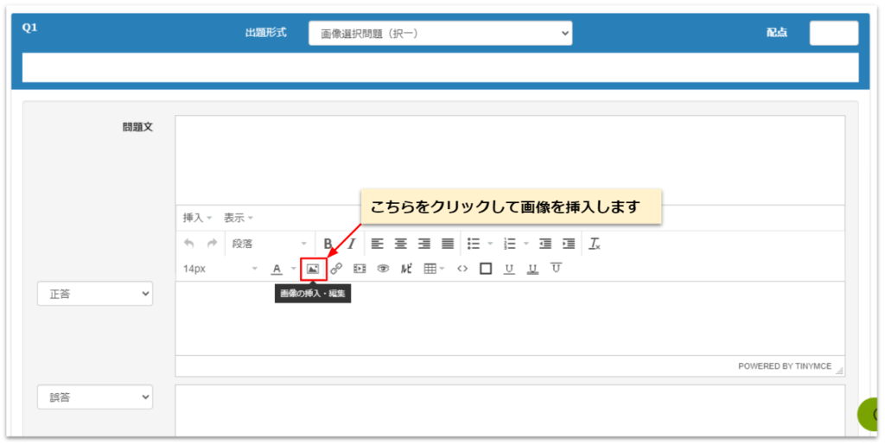Click the insert media icon

click(360, 269)
